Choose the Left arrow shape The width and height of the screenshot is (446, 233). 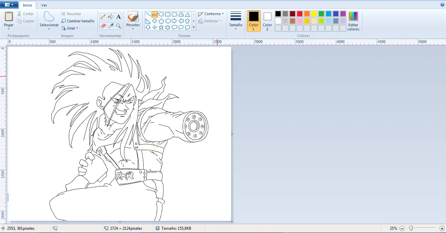[181, 21]
